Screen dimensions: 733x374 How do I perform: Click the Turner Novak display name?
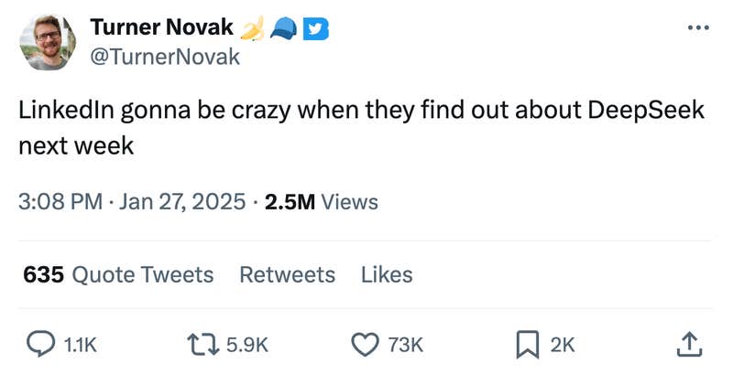tap(161, 28)
